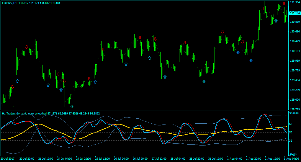Select the blue up arrow above 28 Jul 20:00

click(x=204, y=81)
